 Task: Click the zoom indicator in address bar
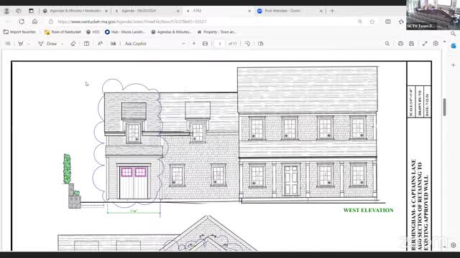[x=359, y=21]
